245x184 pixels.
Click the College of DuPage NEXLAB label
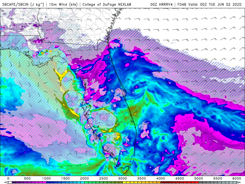point(107,4)
